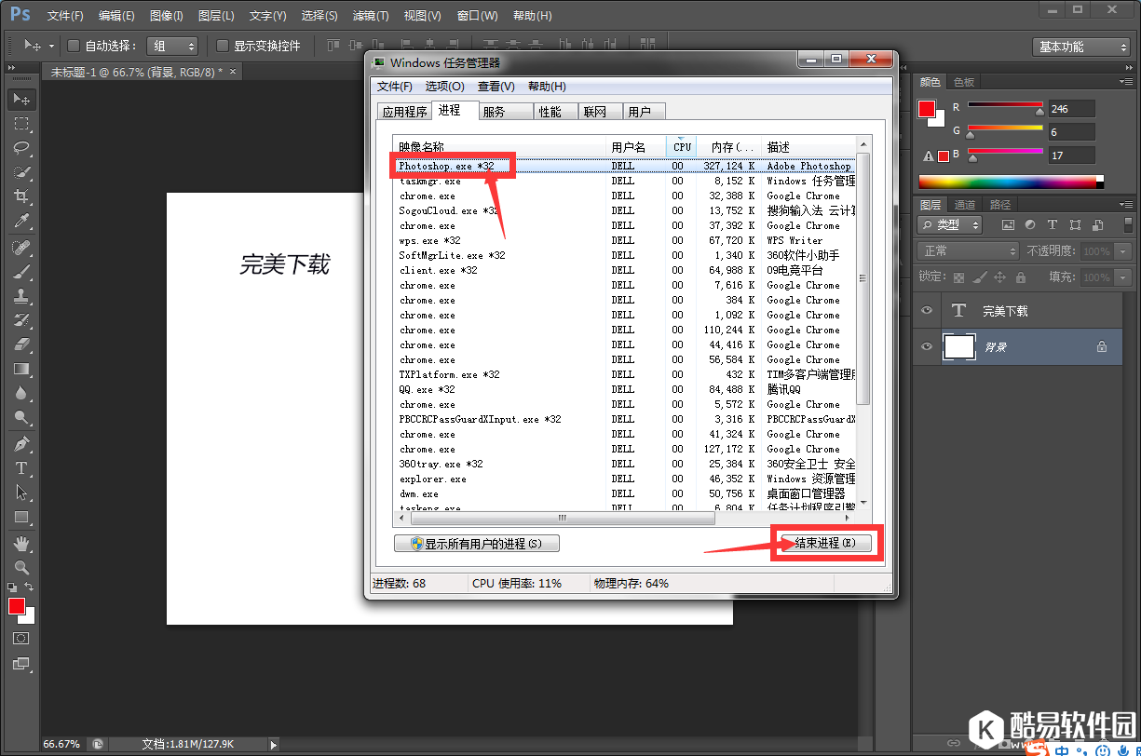1141x756 pixels.
Task: Select the Hand tool
Action: (21, 543)
